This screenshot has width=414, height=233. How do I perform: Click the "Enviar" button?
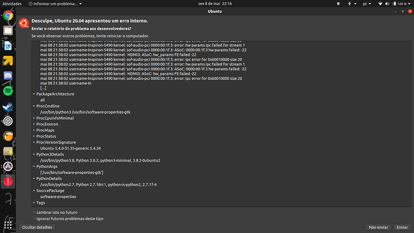[x=402, y=227]
